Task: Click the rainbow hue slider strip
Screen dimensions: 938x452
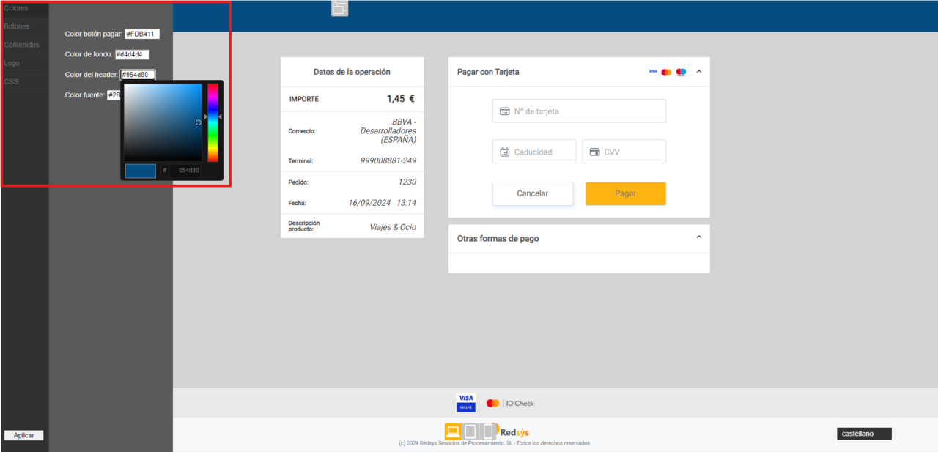Action: pos(213,122)
